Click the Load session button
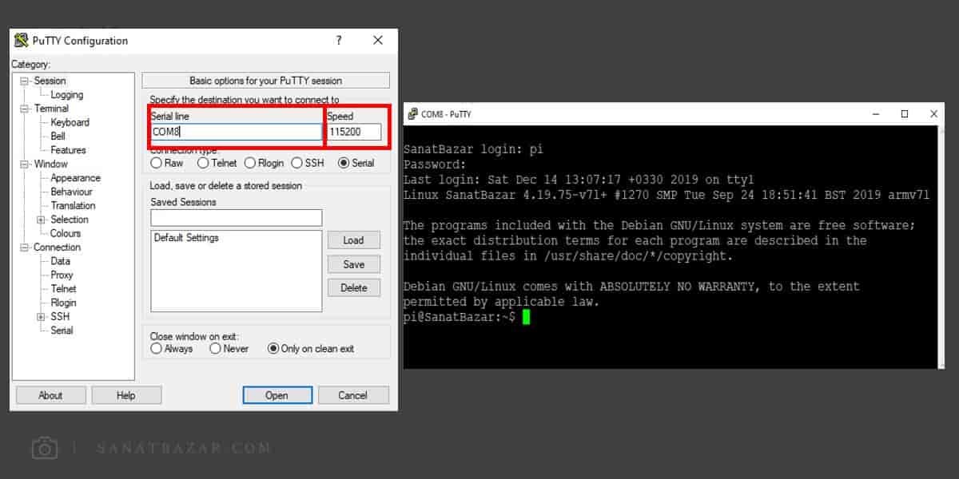 tap(354, 240)
